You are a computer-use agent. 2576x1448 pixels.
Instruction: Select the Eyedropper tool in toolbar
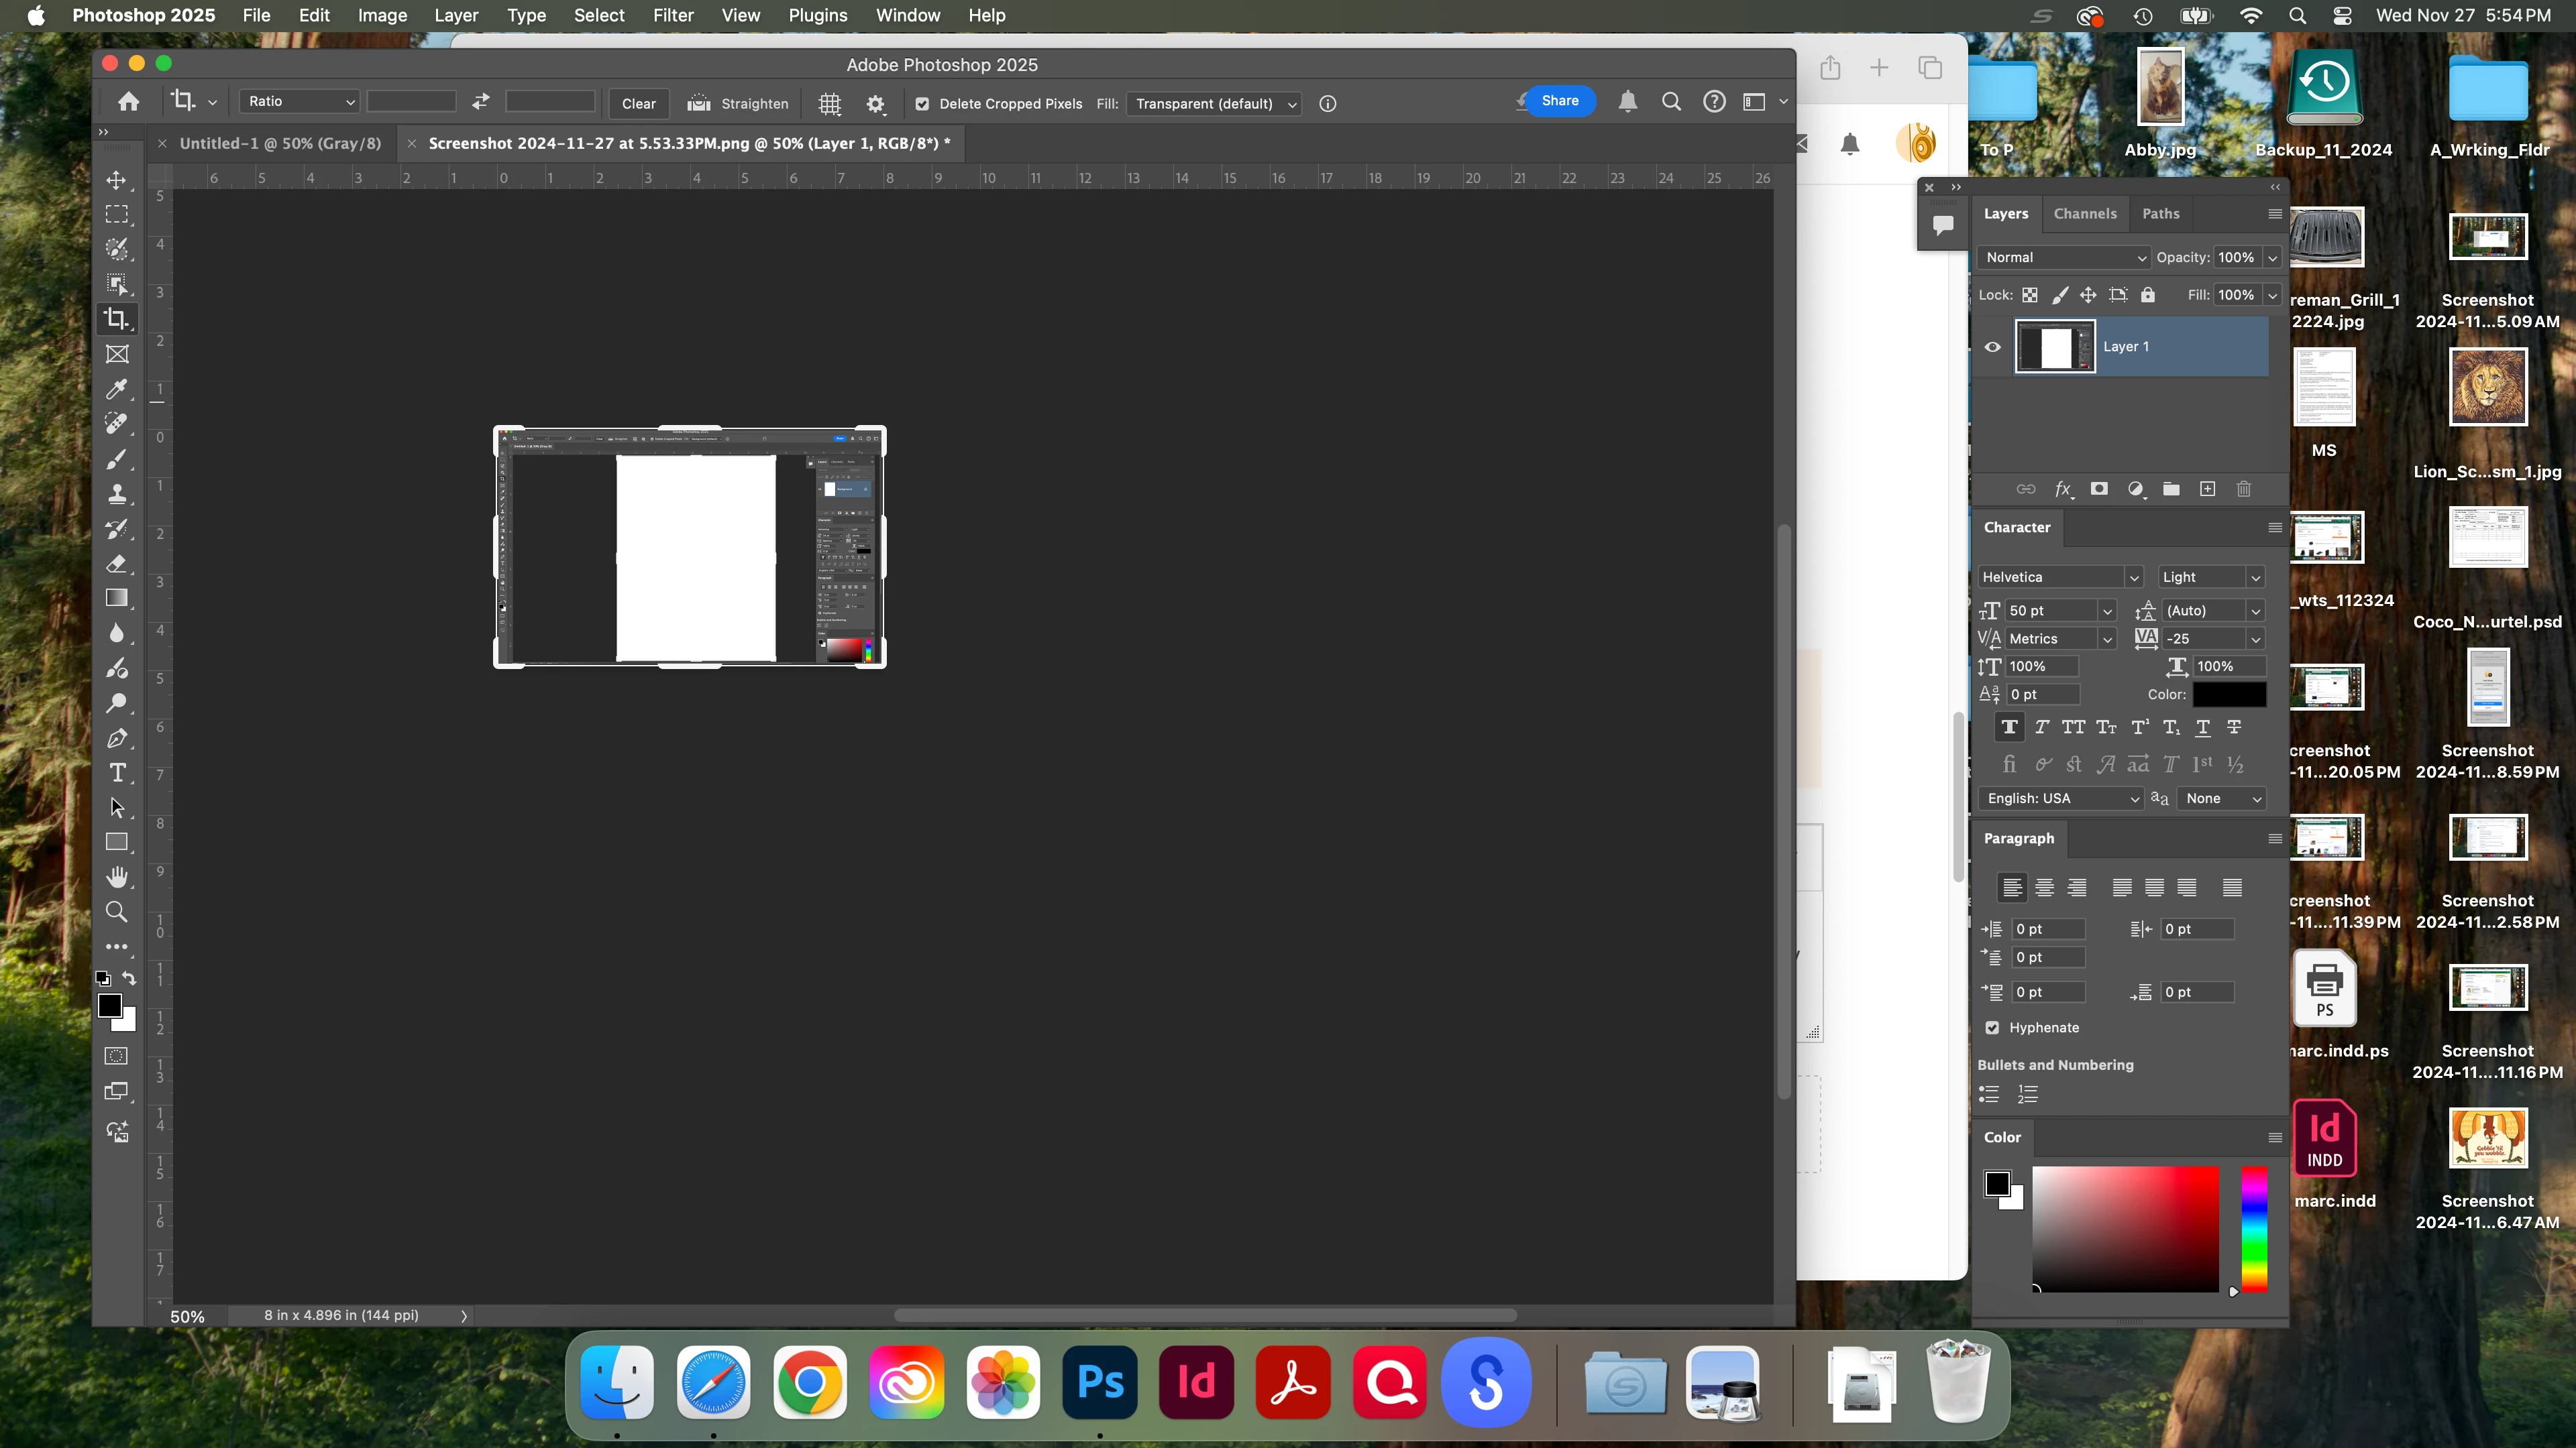[x=117, y=389]
